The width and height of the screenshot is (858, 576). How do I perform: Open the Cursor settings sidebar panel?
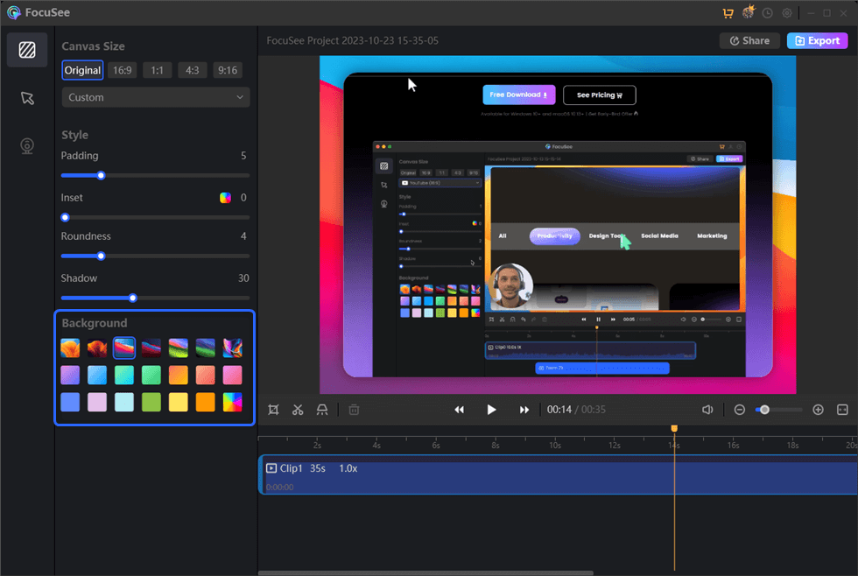pos(27,98)
